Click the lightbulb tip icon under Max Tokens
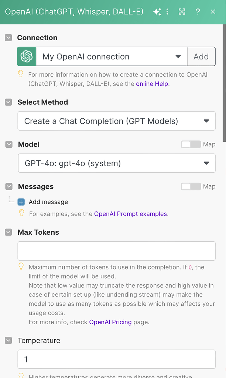226x378 pixels. [21, 266]
